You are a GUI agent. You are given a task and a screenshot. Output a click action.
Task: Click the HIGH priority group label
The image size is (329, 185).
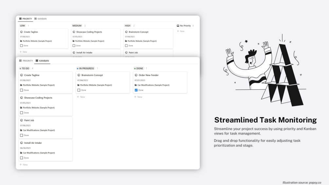(128, 26)
